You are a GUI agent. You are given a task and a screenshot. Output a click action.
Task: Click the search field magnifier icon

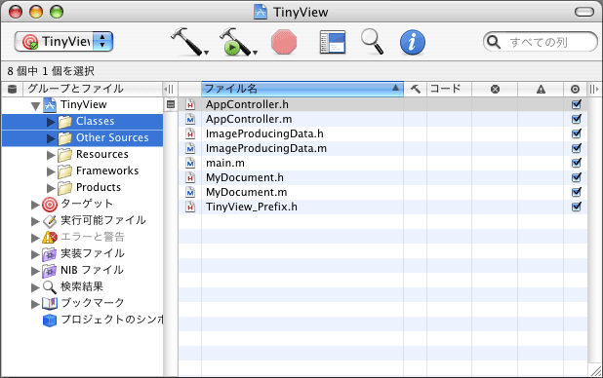coord(494,42)
